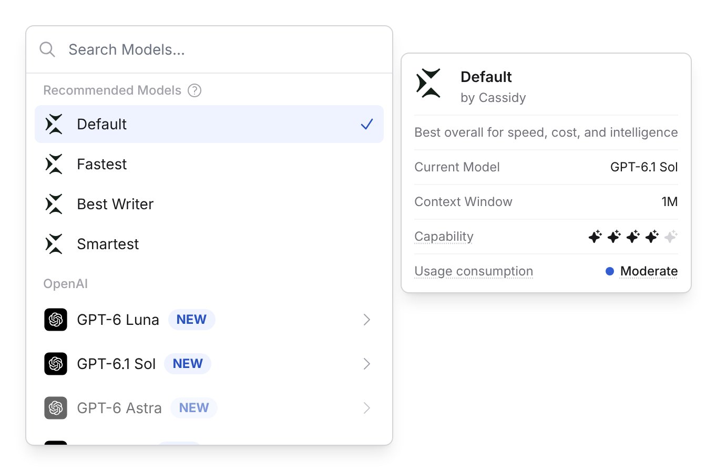This screenshot has width=716, height=471.
Task: Click the Context Window label
Action: tap(463, 202)
